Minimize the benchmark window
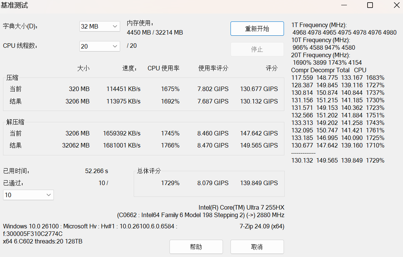The height and width of the screenshot is (257, 403). (x=345, y=5)
